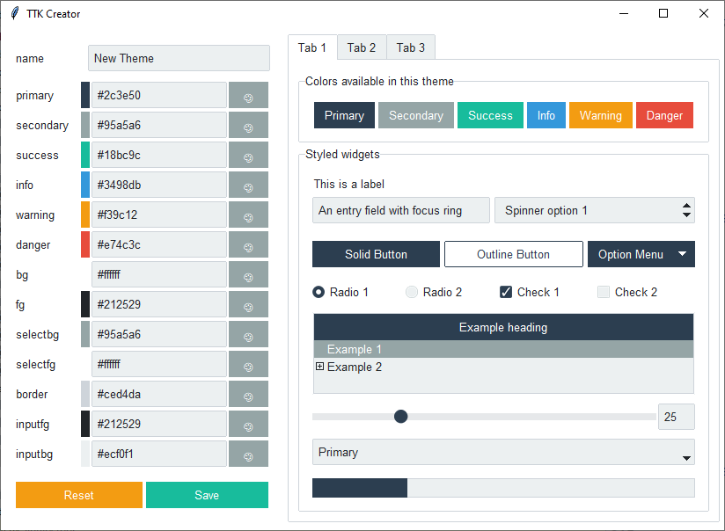Open color picker for selectbg color

[248, 334]
